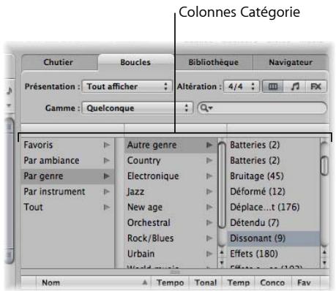This screenshot has width=336, height=291.
Task: Click the third column scrollbar thumb
Action: [x=324, y=166]
